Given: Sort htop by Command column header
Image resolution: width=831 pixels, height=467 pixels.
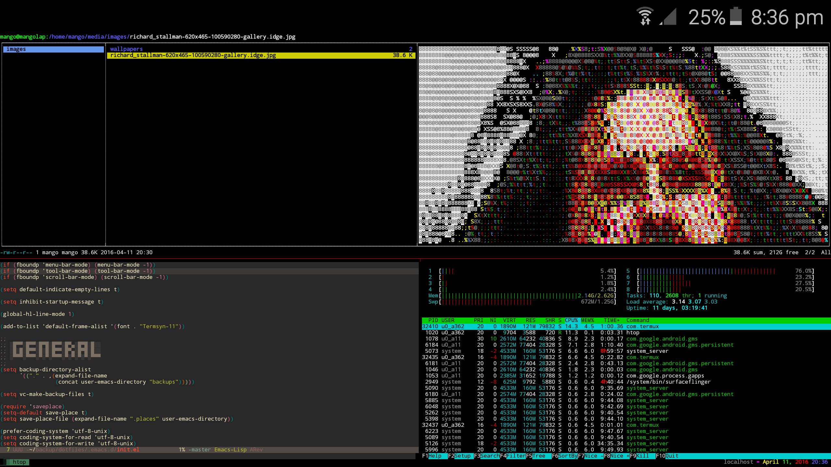Looking at the screenshot, I should 638,320.
